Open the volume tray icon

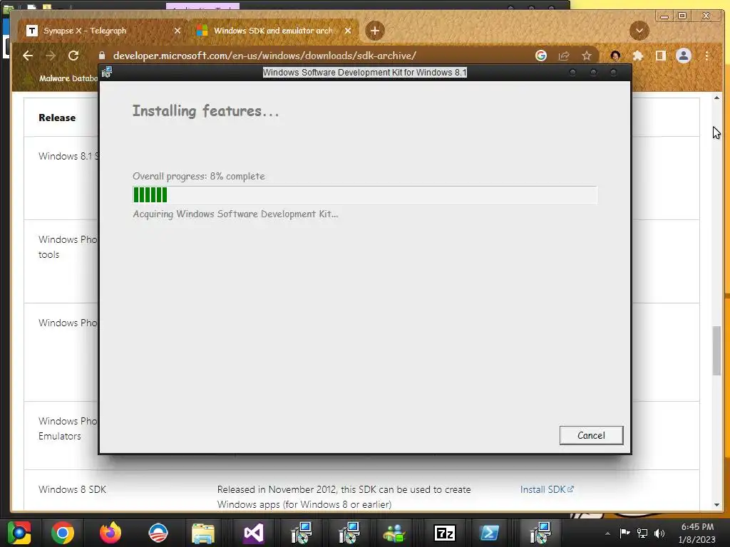click(659, 533)
